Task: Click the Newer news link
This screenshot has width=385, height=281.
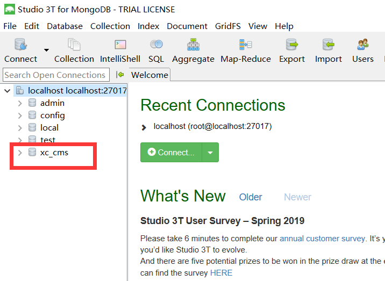Action: point(297,197)
